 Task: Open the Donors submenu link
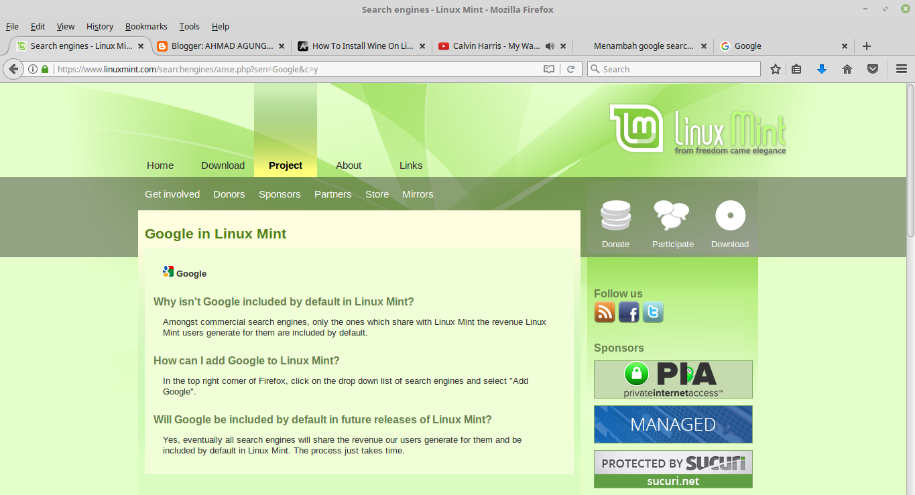229,194
